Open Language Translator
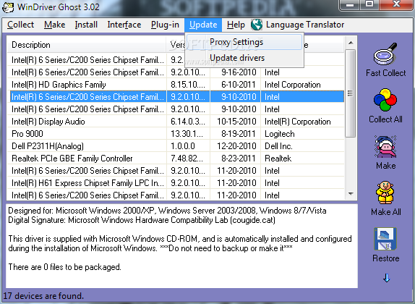This screenshot has height=304, width=415. (x=305, y=25)
